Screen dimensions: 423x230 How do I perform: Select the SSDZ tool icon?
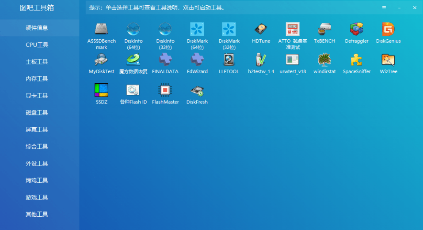click(101, 90)
